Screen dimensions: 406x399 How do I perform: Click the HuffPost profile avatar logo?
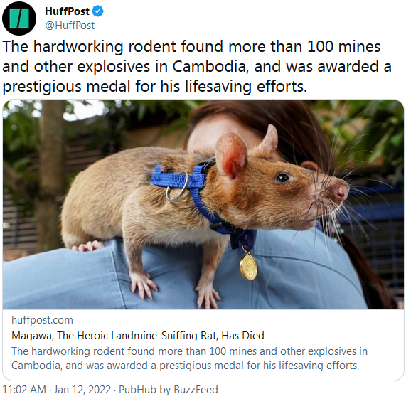pyautogui.click(x=19, y=18)
